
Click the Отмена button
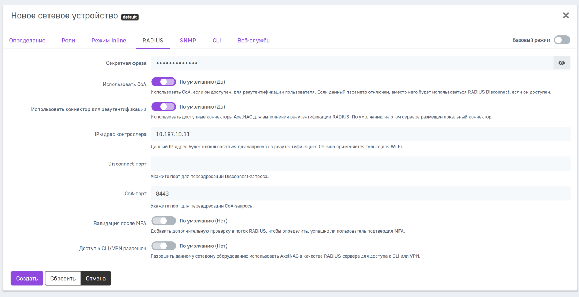coord(96,279)
